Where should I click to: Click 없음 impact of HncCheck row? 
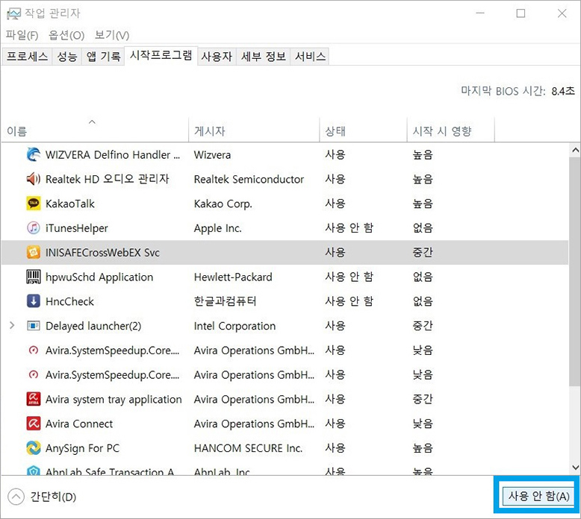(423, 301)
